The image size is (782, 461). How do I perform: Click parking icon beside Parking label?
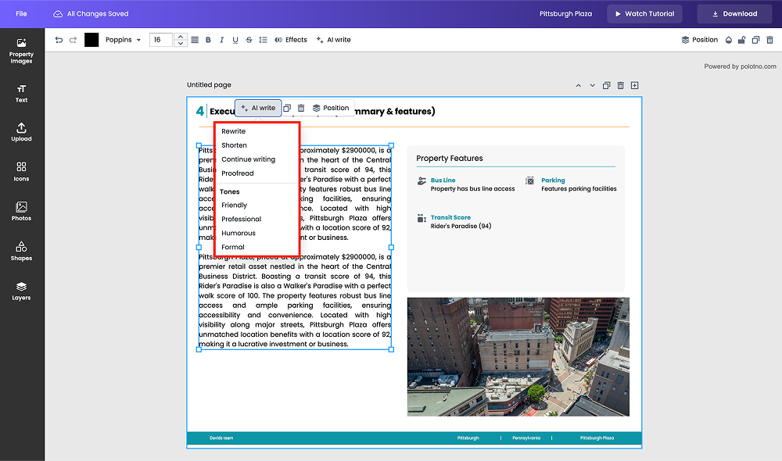click(529, 181)
